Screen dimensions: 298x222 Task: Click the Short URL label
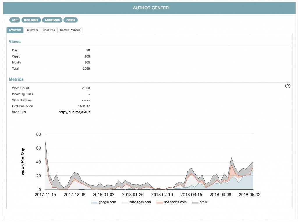19,112
